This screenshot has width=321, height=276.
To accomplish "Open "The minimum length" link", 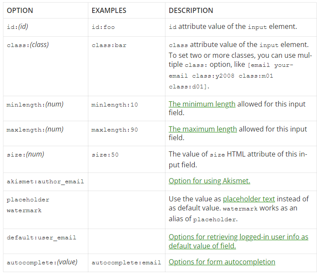I will tap(202, 104).
